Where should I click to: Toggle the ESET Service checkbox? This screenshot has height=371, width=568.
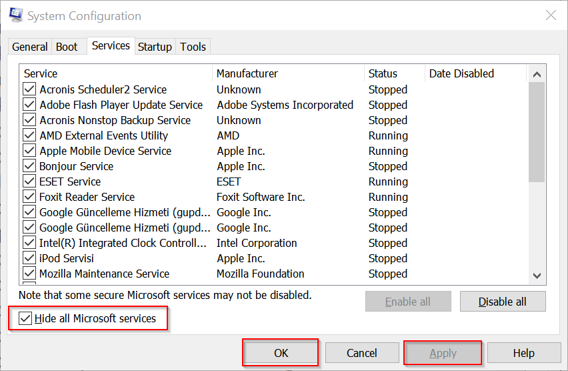[x=29, y=181]
